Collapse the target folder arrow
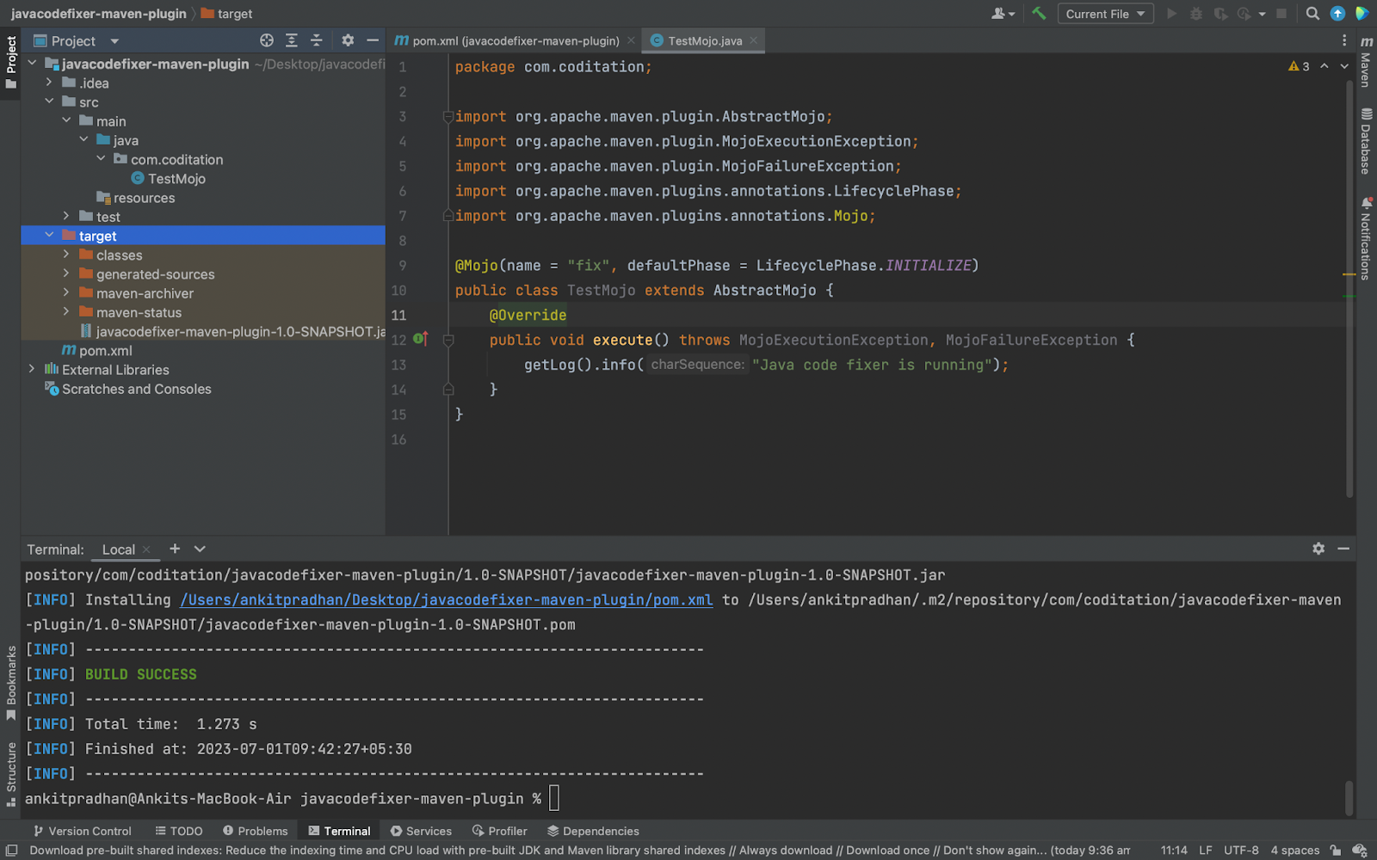1377x860 pixels. coord(49,235)
